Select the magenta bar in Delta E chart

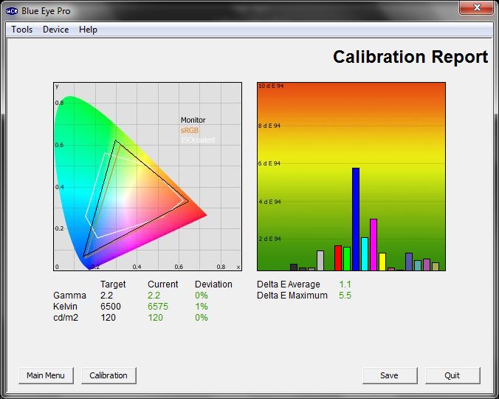tap(374, 245)
